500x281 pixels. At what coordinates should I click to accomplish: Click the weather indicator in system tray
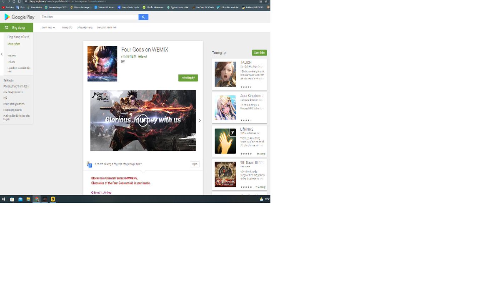click(x=265, y=199)
